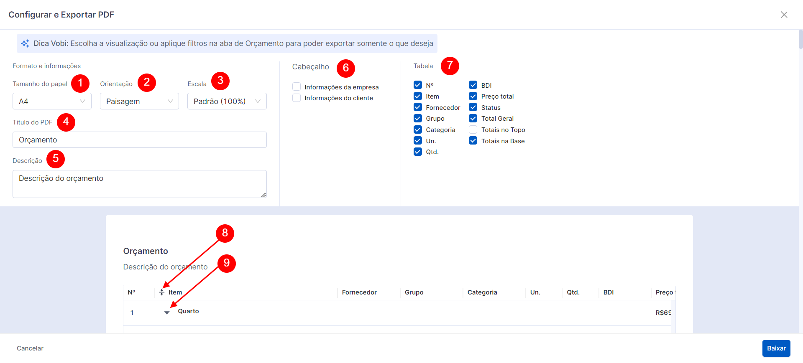Open the Tamanho do papel A4 dropdown
The image size is (803, 363).
point(52,102)
